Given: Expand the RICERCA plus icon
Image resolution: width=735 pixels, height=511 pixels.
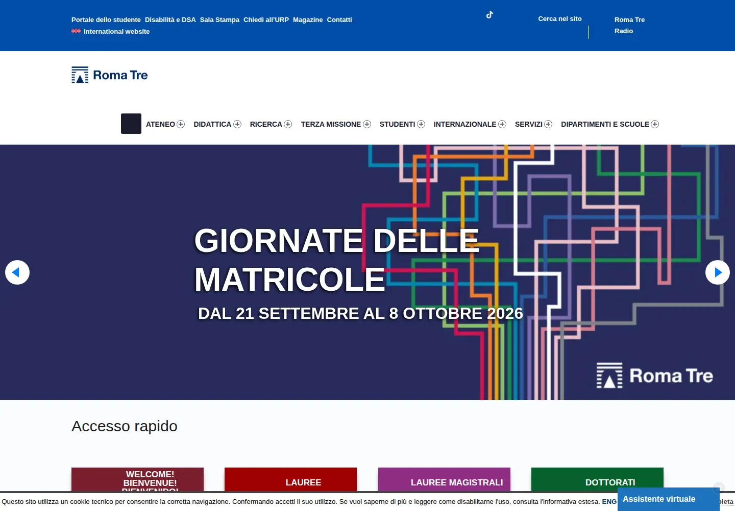Looking at the screenshot, I should (x=288, y=124).
